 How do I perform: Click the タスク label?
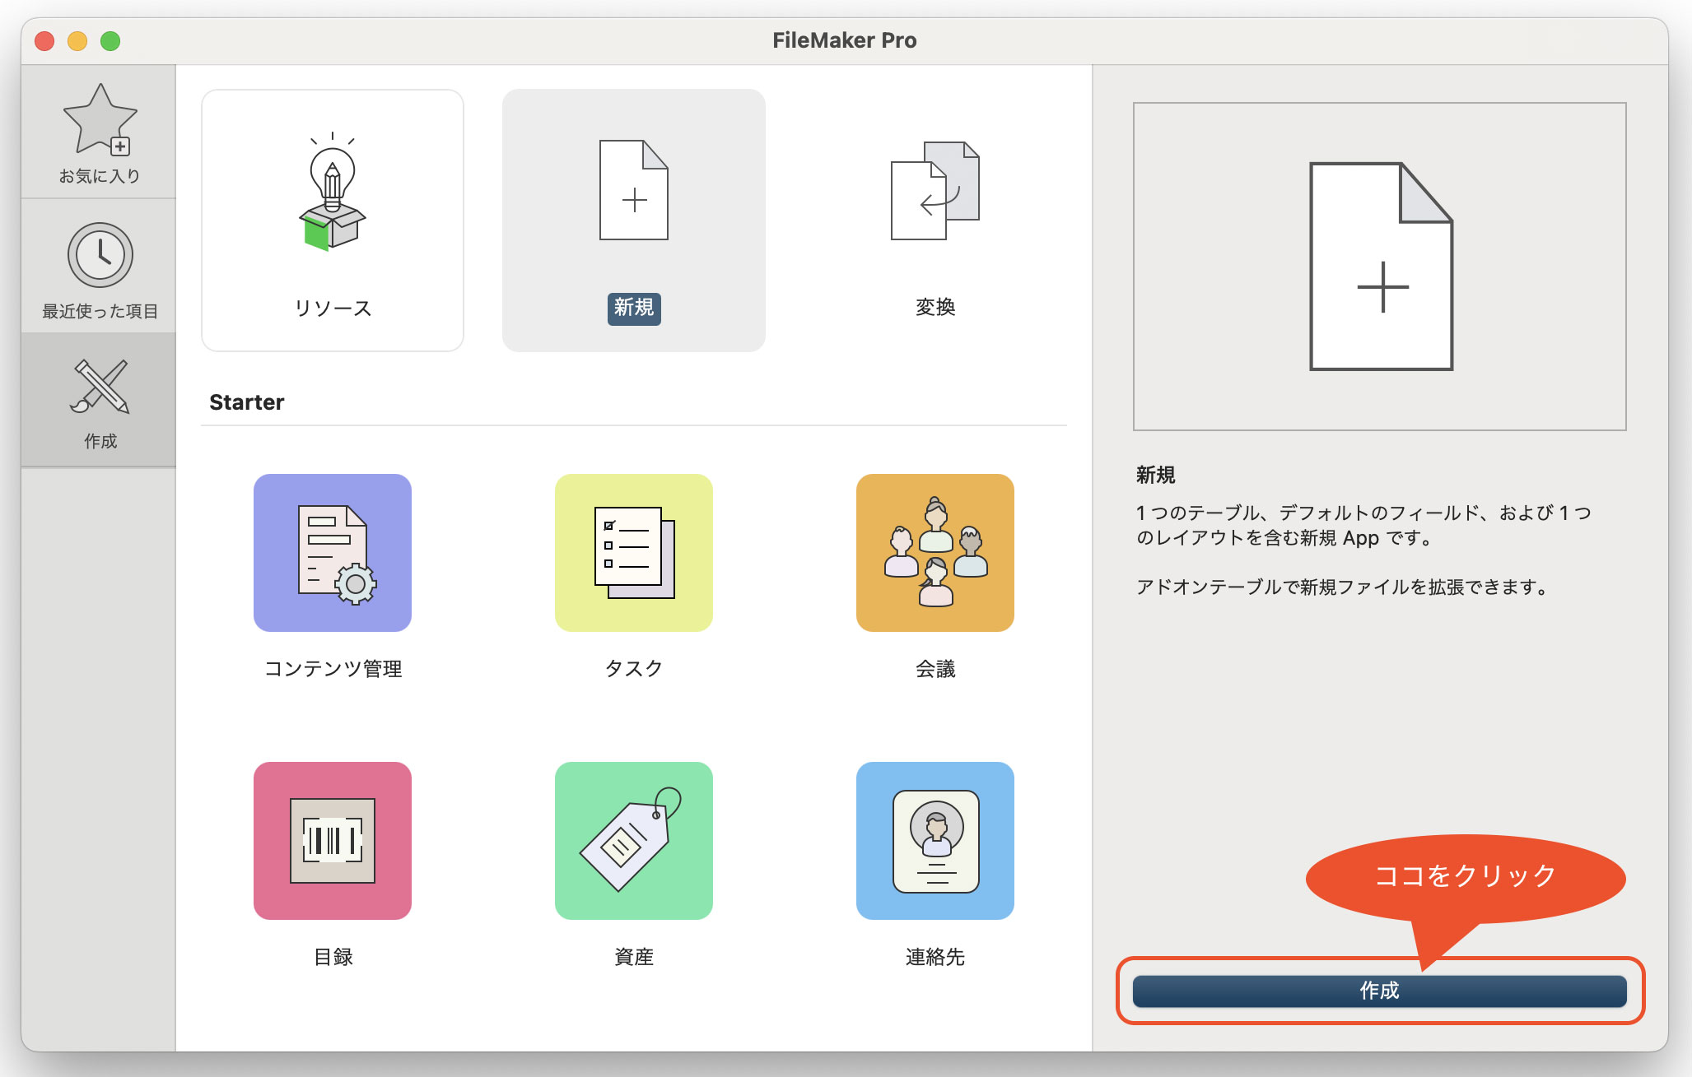[x=634, y=668]
